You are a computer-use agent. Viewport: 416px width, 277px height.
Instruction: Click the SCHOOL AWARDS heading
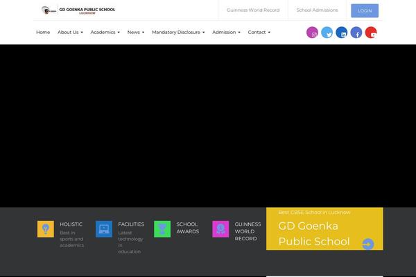coord(188,228)
